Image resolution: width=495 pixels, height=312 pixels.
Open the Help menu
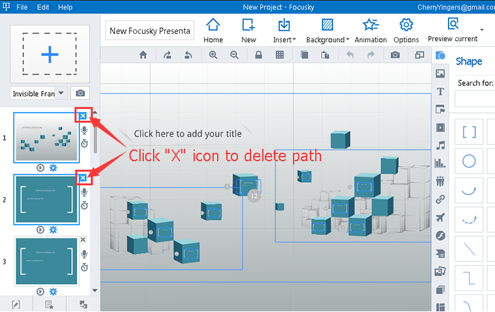click(65, 7)
